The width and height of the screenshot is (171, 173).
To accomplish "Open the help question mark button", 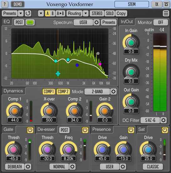I will click(x=5, y=4).
